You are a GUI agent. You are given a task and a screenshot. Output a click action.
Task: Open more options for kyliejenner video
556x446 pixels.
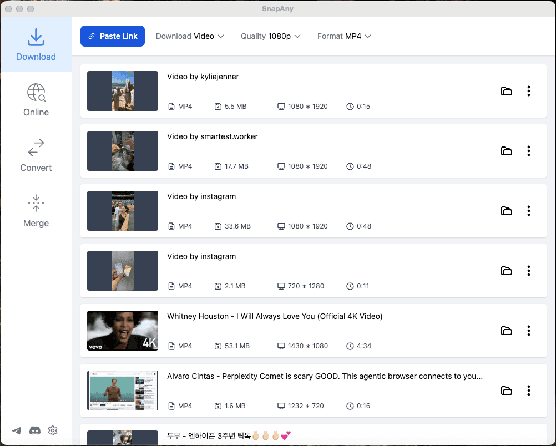pyautogui.click(x=529, y=91)
